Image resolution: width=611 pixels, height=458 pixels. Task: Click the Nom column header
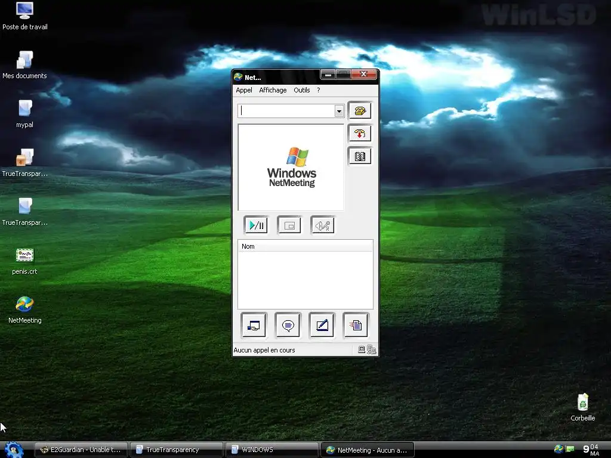(x=305, y=246)
